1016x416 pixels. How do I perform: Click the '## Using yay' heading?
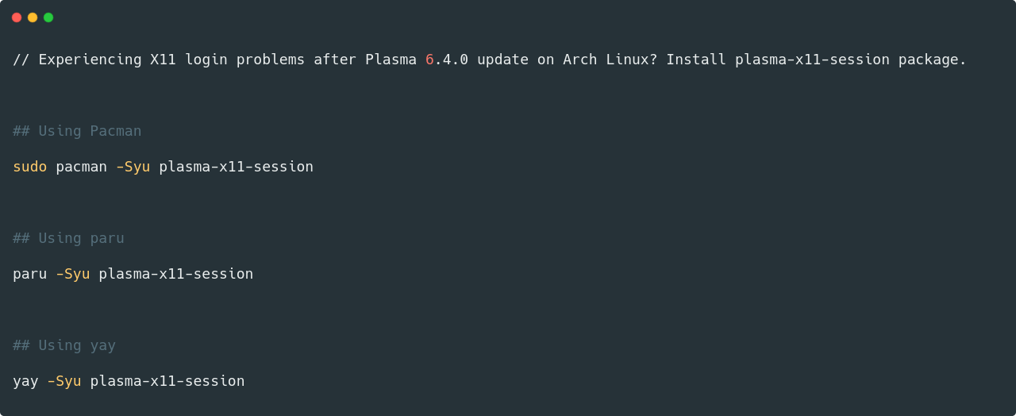(x=64, y=345)
